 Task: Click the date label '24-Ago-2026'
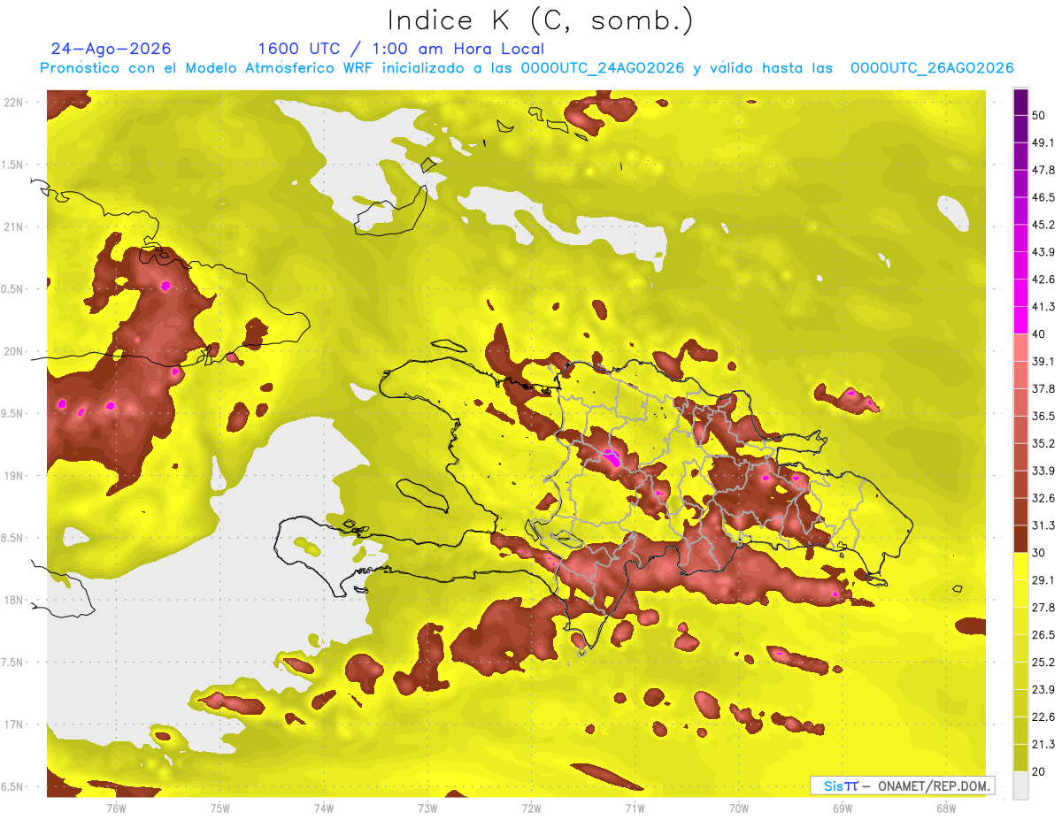[x=112, y=49]
